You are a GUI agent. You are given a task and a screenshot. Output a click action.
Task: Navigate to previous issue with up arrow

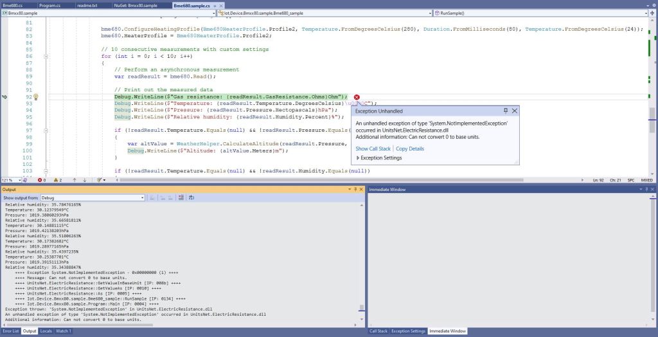pyautogui.click(x=75, y=180)
